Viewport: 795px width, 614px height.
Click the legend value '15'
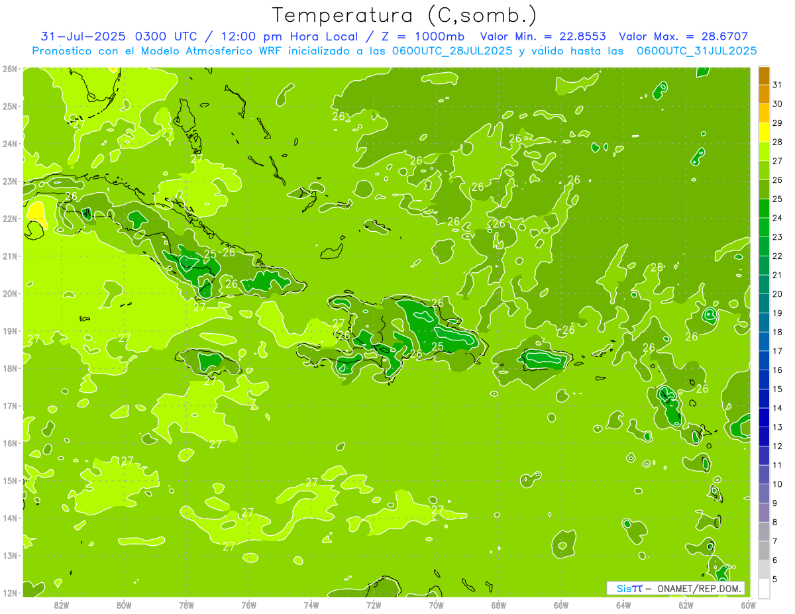pyautogui.click(x=778, y=389)
